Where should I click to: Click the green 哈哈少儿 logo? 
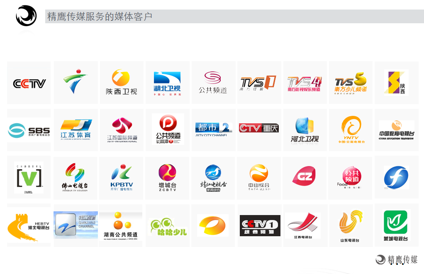coord(169,227)
